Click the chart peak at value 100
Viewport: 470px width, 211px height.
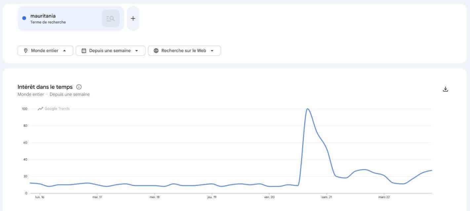click(x=307, y=109)
